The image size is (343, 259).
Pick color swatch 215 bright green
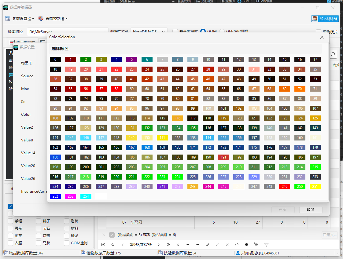point(315,167)
